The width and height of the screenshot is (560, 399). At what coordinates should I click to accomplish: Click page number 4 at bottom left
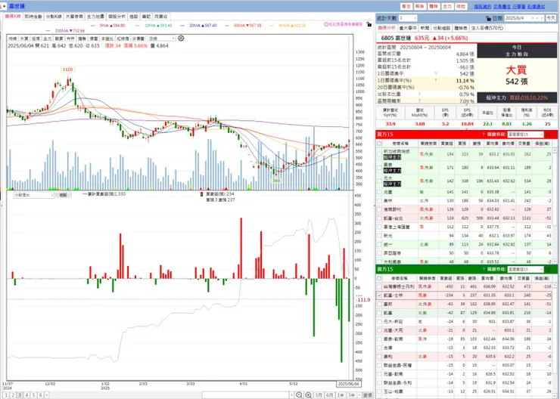point(26,395)
